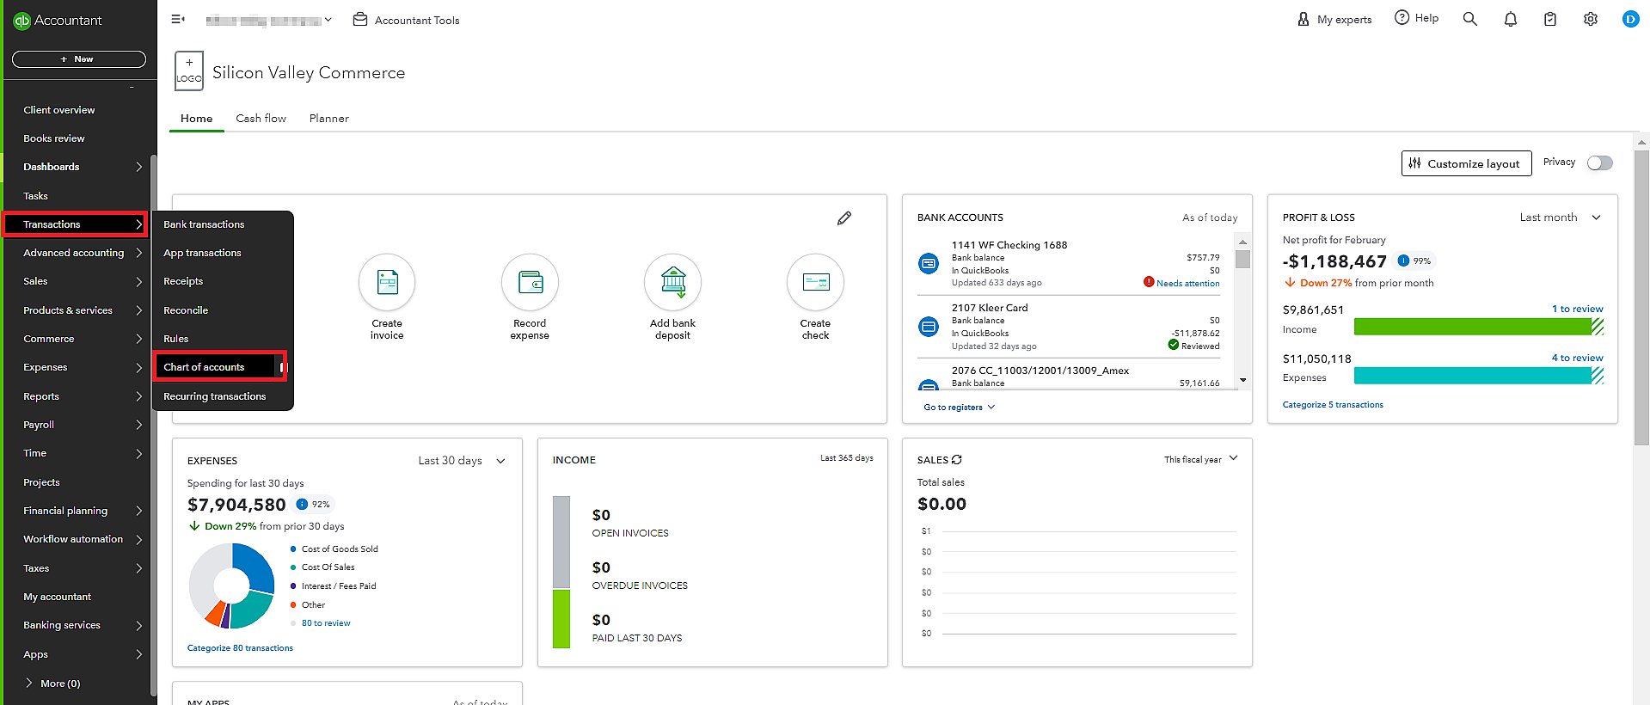Switch to the Cash flow tab
The height and width of the screenshot is (705, 1650).
click(261, 119)
